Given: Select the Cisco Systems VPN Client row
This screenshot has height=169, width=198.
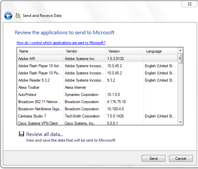Looking at the screenshot, I should 97,123.
